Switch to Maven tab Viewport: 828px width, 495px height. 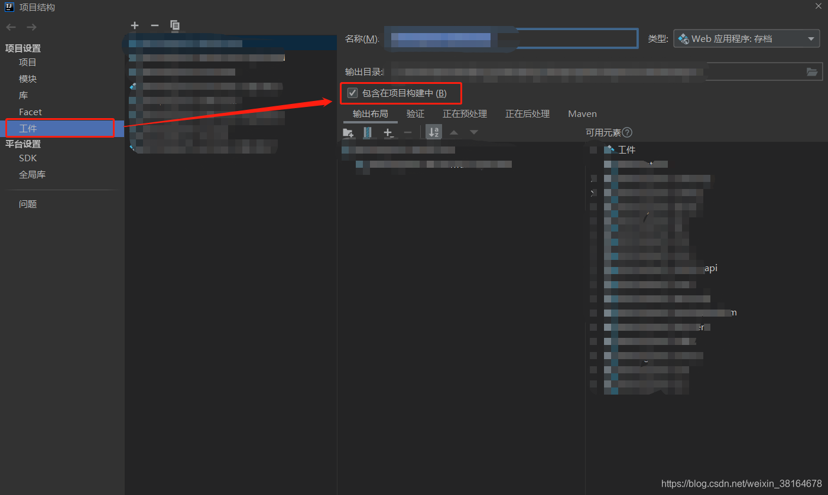pyautogui.click(x=582, y=114)
